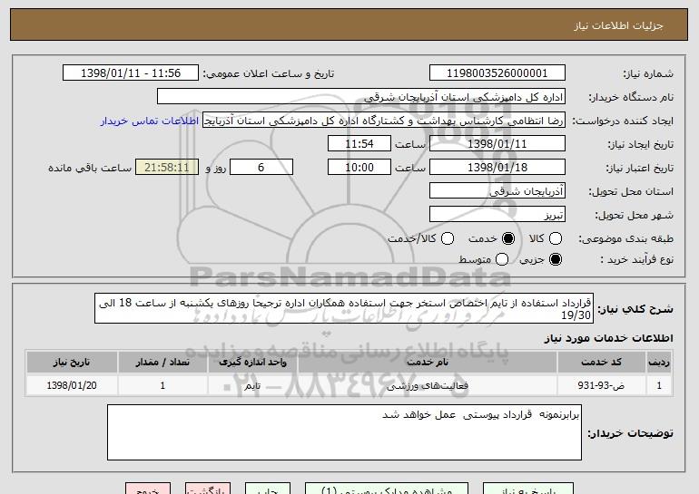Image resolution: width=699 pixels, height=494 pixels.
Task: Click the ساعت باقی مانده label
Action: [x=90, y=168]
